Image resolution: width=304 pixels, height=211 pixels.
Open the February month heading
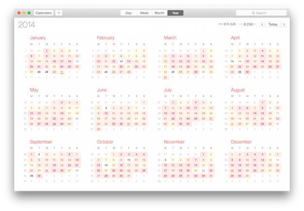click(x=105, y=37)
